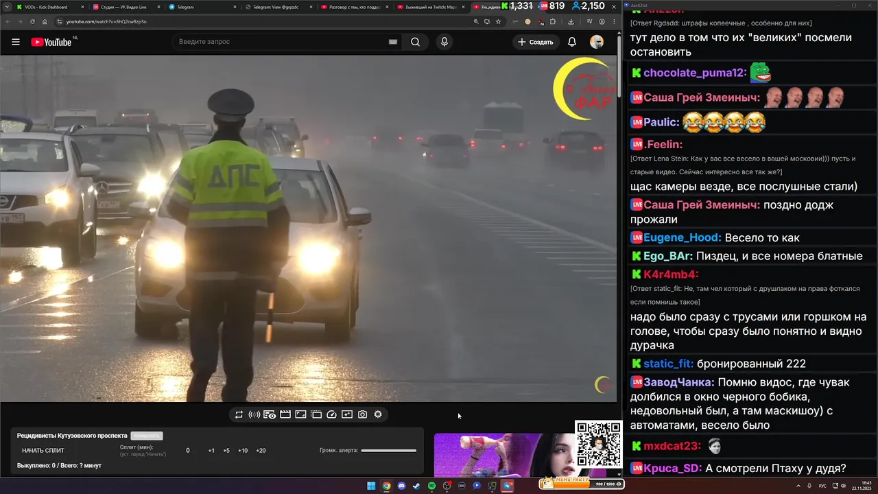
Task: Click chat username Ego_BAr
Action: pos(667,257)
